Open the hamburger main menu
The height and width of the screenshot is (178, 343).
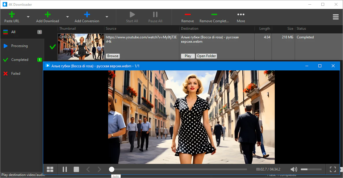(335, 17)
